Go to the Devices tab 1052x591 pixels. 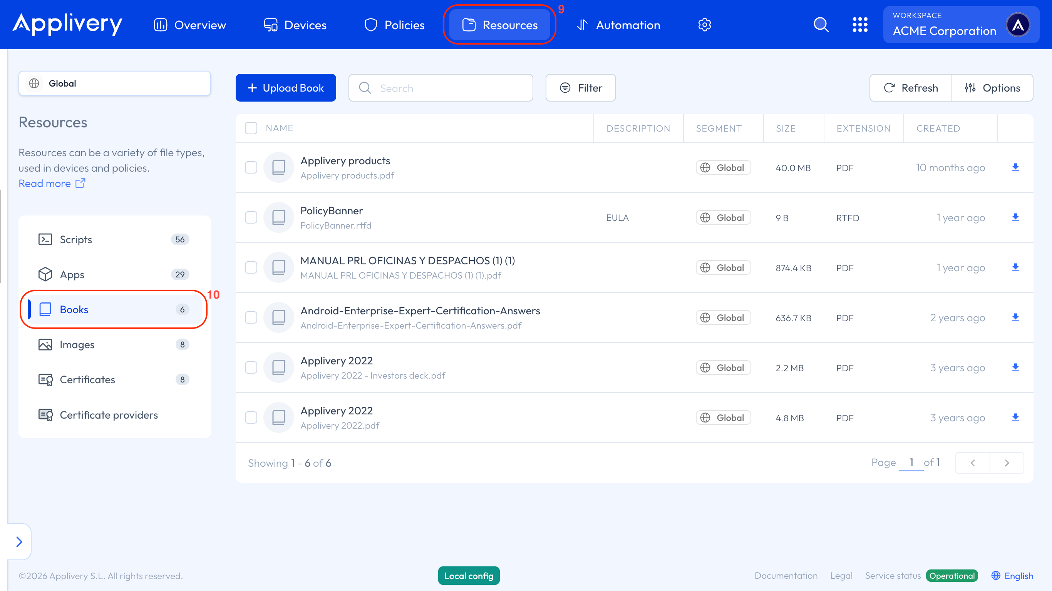295,25
